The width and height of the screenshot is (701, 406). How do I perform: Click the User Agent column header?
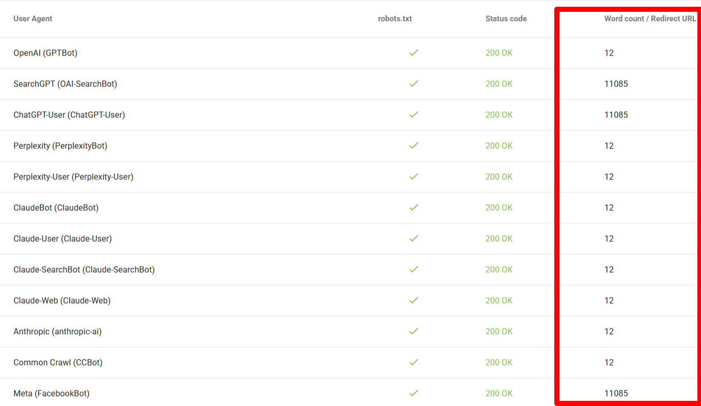(33, 19)
